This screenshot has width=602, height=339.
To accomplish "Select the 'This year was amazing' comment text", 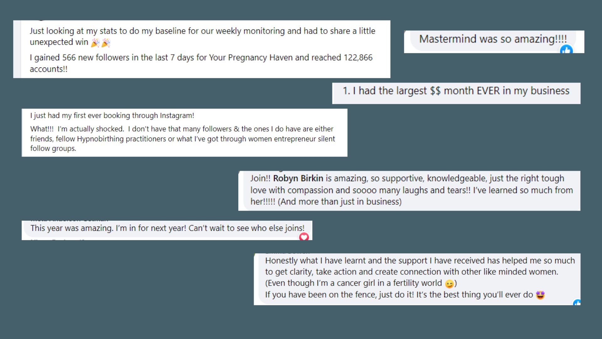I will click(x=167, y=228).
